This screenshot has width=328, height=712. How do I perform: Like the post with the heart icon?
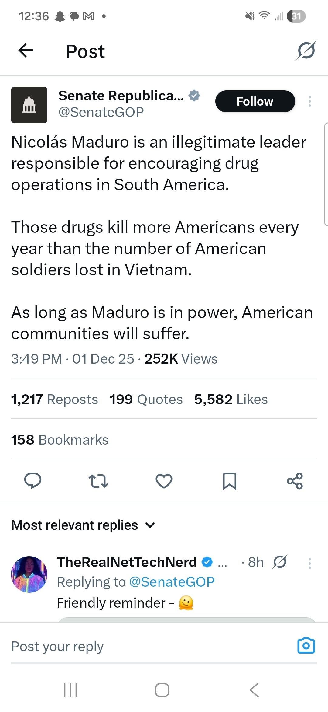[x=164, y=481]
